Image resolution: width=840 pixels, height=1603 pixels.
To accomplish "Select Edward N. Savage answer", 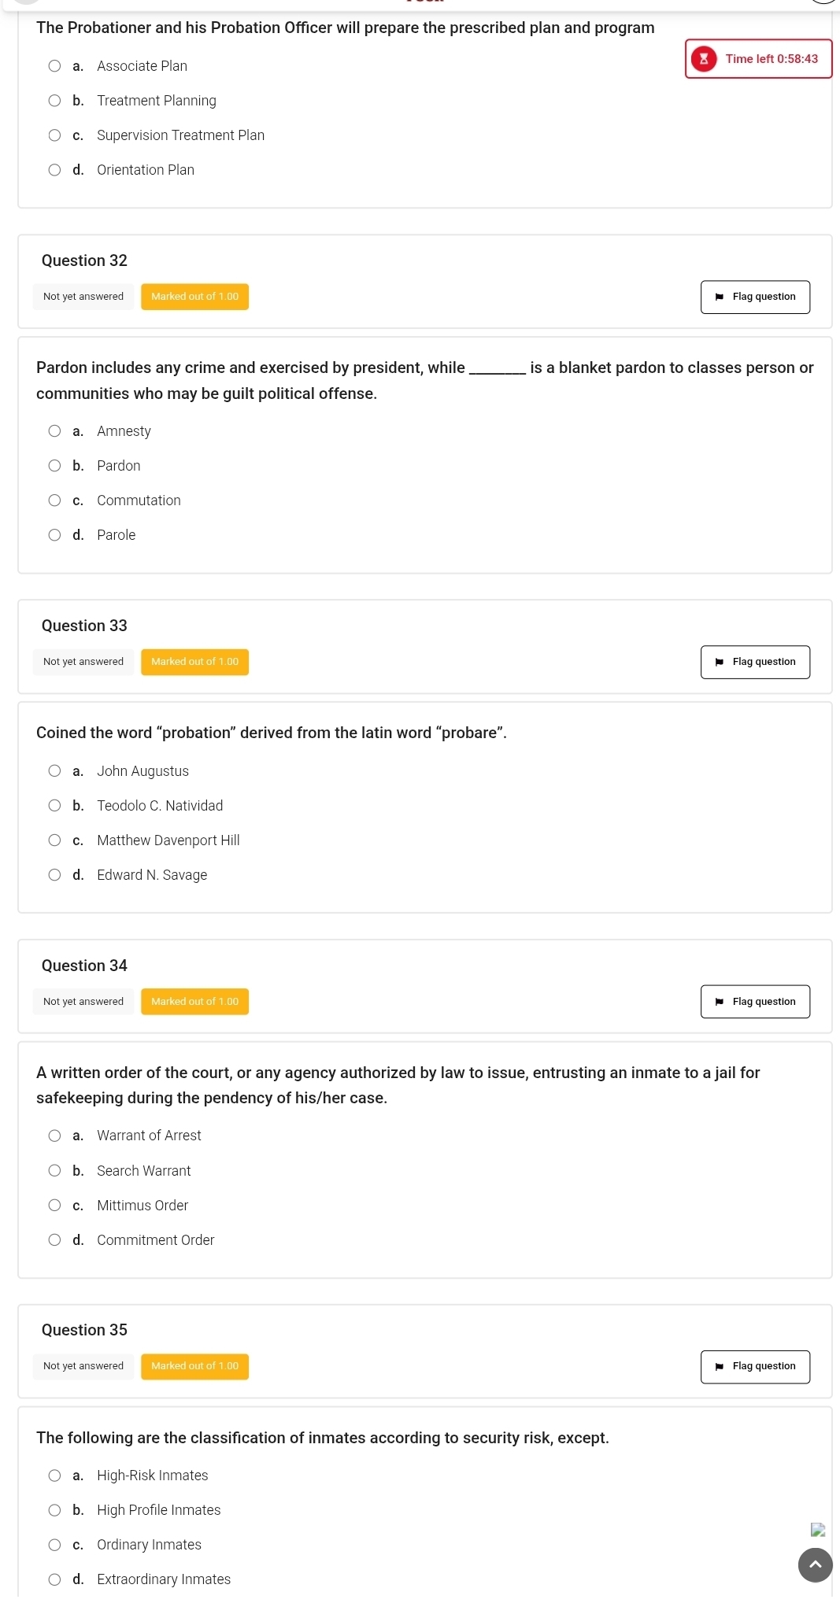I will coord(54,875).
